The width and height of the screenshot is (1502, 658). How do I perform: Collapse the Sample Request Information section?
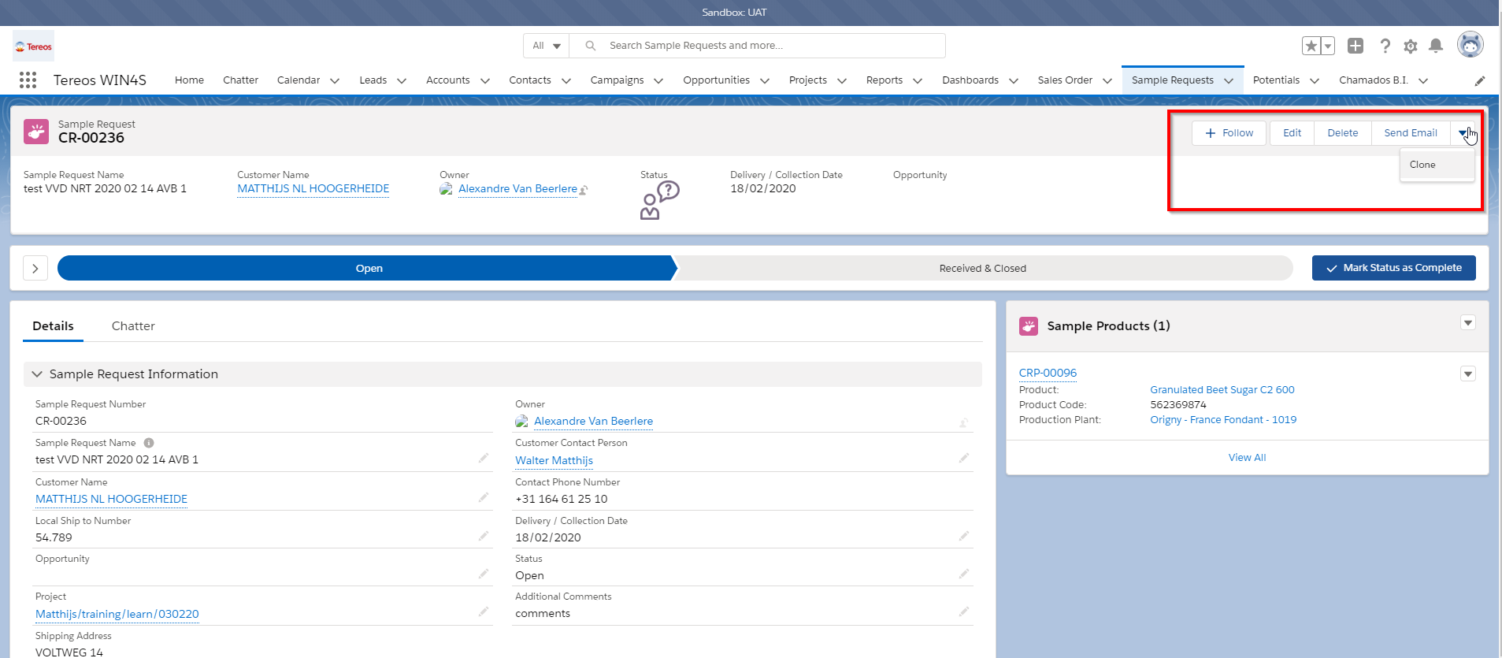point(37,374)
